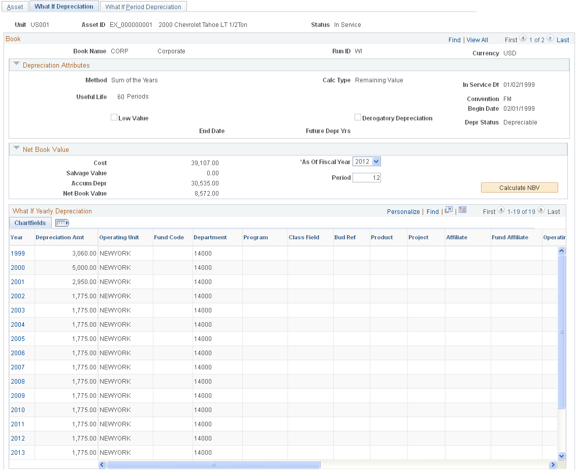
Task: Click View All in the Book section
Action: 477,40
